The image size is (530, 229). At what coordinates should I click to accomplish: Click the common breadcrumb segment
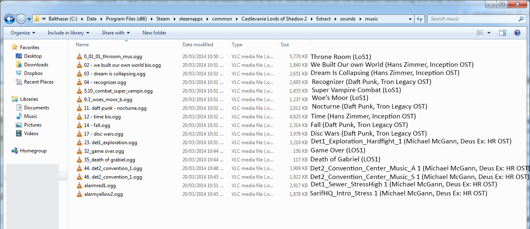tap(222, 19)
